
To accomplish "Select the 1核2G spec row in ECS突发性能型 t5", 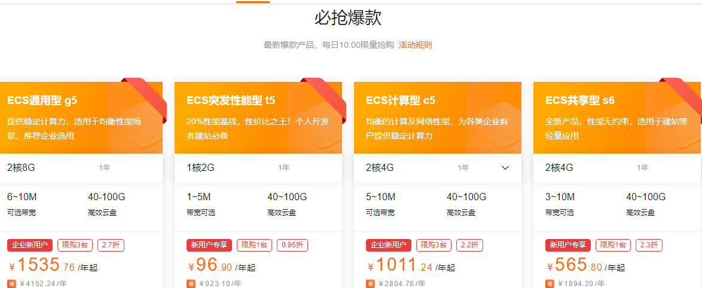I will tap(258, 168).
